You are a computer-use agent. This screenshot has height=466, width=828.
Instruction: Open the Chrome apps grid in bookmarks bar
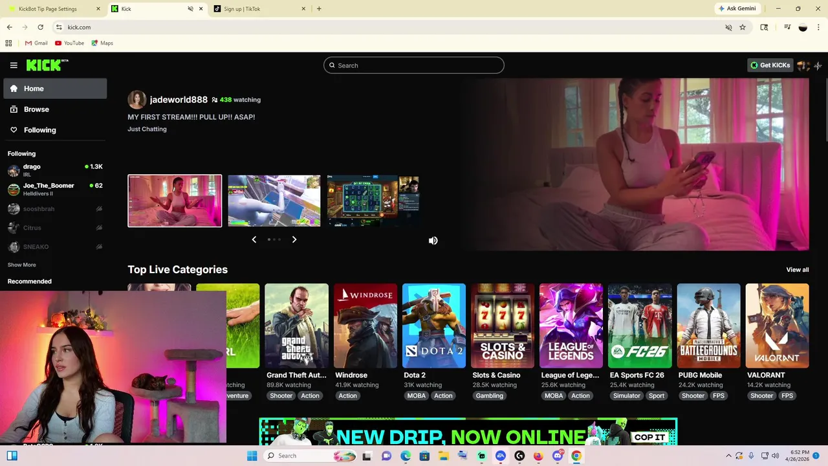coord(8,43)
